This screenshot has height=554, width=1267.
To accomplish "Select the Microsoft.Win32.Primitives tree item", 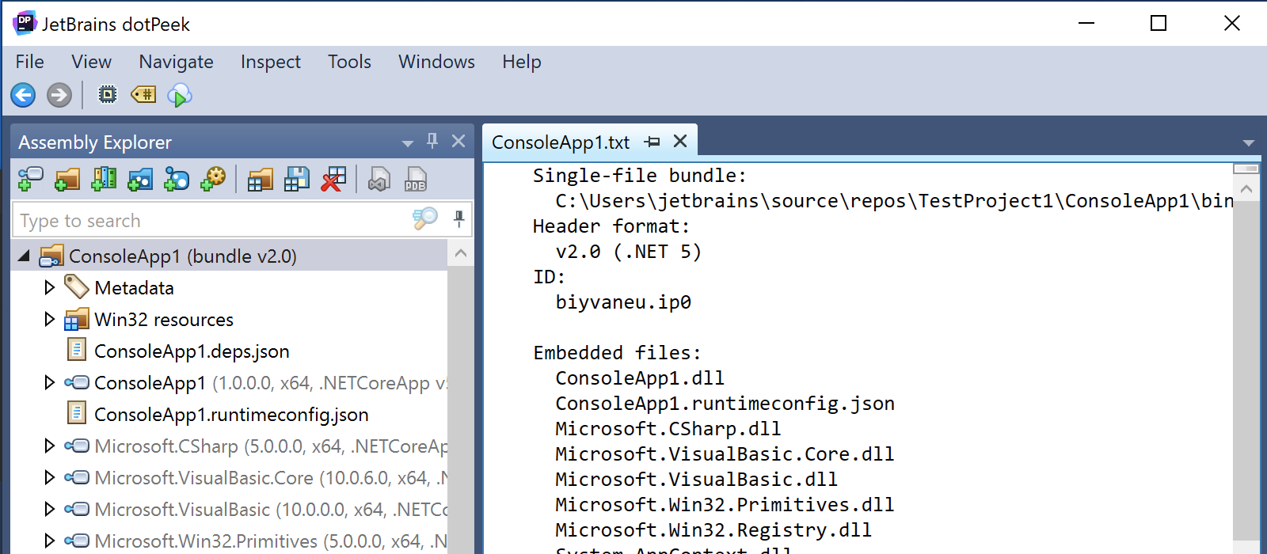I will point(271,541).
